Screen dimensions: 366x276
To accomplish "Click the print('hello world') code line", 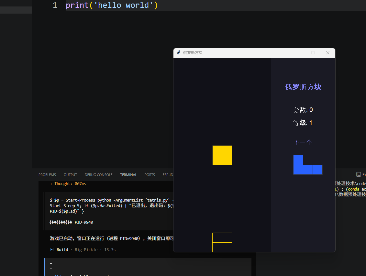I will pyautogui.click(x=112, y=5).
